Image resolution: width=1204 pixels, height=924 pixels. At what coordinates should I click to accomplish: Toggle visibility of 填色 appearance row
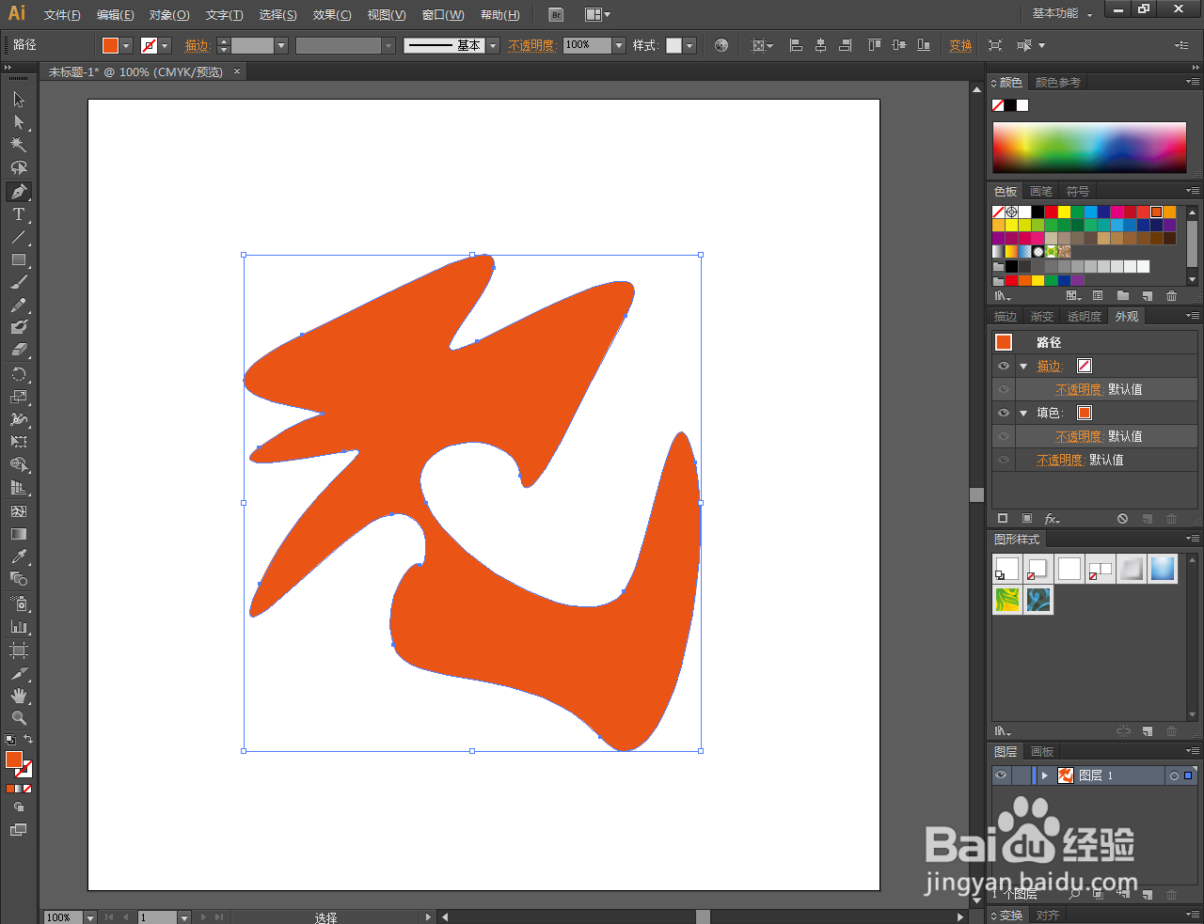pos(1004,413)
